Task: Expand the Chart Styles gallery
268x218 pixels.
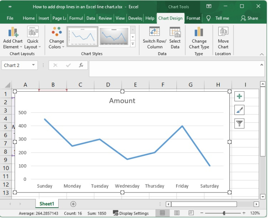Action: (132, 44)
